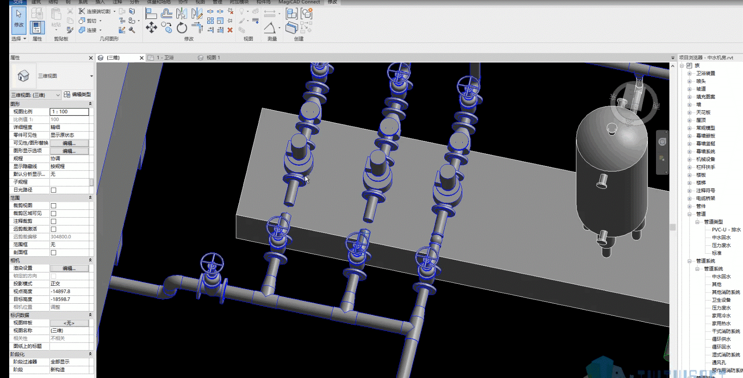Open the Properties palette button
This screenshot has height=378, width=743.
point(37,28)
